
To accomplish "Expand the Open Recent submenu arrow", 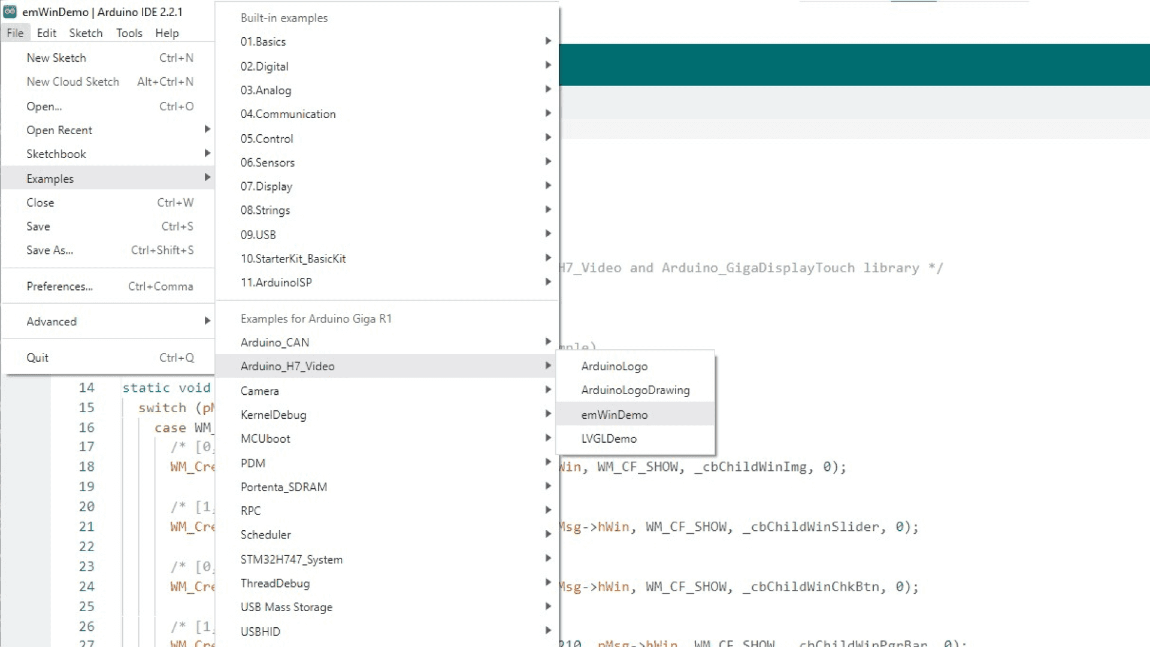I will pos(207,129).
